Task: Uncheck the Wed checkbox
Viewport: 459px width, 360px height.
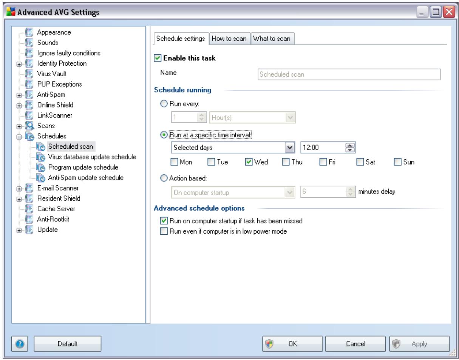Action: (248, 162)
